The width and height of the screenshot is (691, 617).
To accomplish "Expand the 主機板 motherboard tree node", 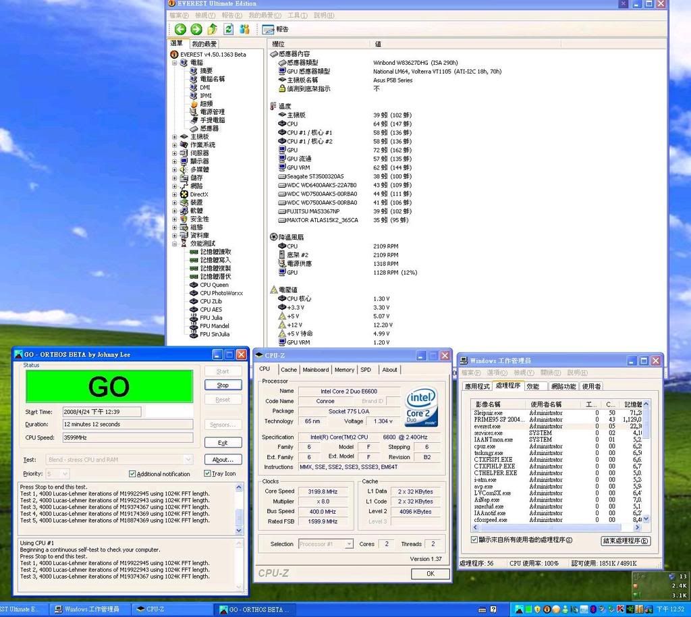I will [175, 136].
